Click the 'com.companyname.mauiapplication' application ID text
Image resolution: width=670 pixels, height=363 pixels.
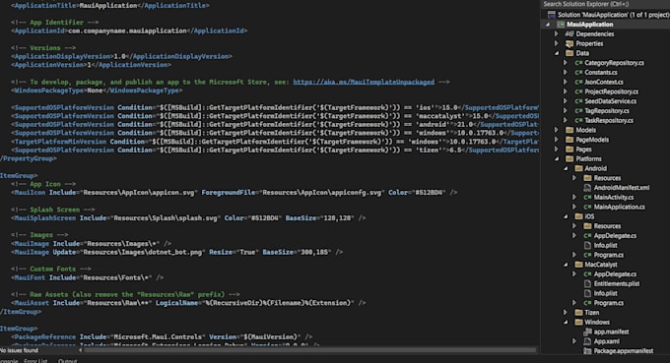[x=127, y=30]
